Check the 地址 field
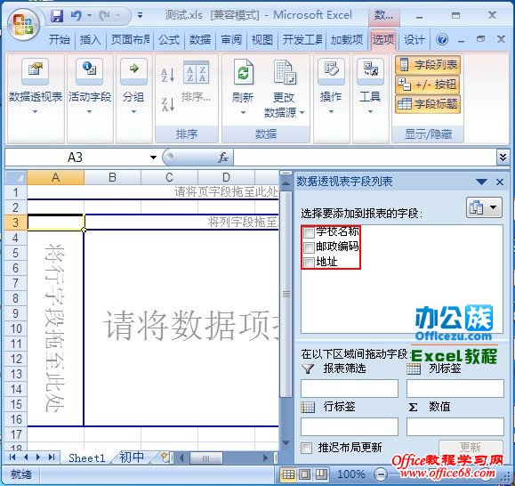Viewport: 515px width, 486px height. (x=309, y=263)
